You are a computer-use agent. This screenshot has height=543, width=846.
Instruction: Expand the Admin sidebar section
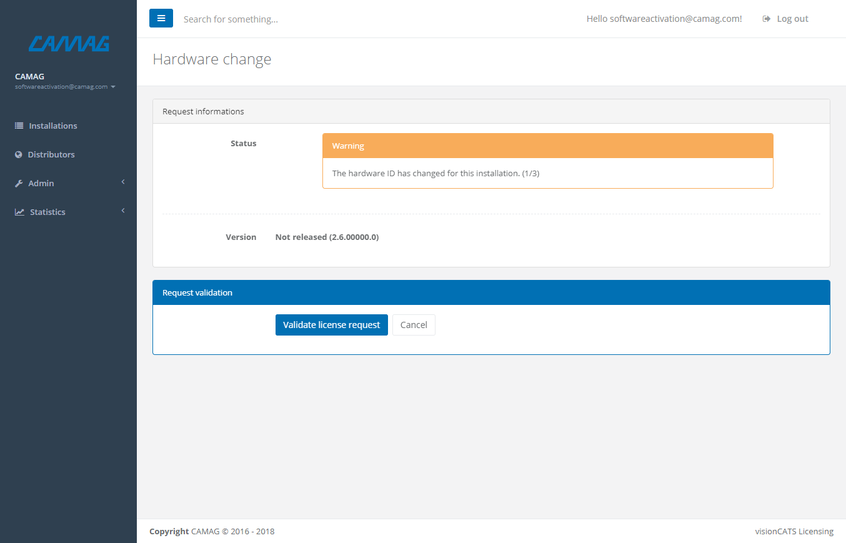(68, 182)
